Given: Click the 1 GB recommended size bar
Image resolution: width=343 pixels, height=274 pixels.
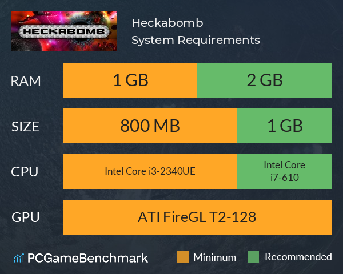Looking at the screenshot, I should 285,126.
